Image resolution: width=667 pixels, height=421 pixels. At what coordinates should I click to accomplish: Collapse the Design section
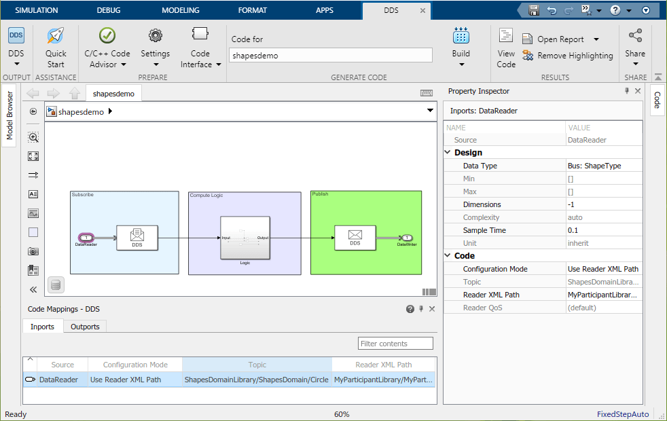pyautogui.click(x=448, y=152)
